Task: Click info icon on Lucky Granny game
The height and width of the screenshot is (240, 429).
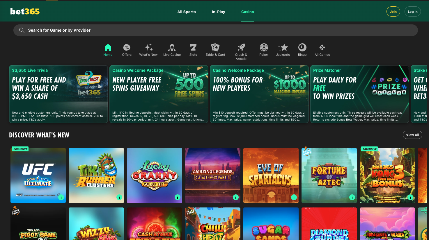Action: 178,198
